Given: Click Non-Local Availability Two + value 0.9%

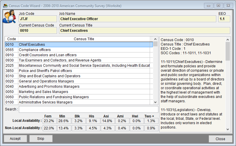Looking at the screenshot, I should pyautogui.click(x=151, y=128).
